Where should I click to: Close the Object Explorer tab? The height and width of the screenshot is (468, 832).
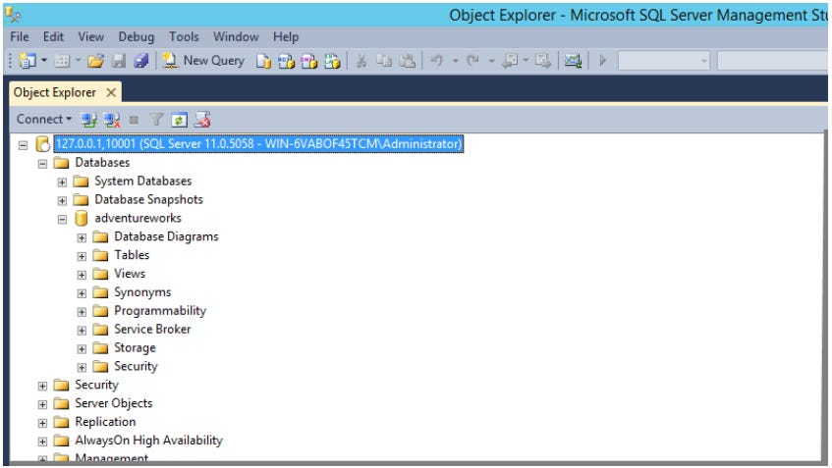pos(111,93)
